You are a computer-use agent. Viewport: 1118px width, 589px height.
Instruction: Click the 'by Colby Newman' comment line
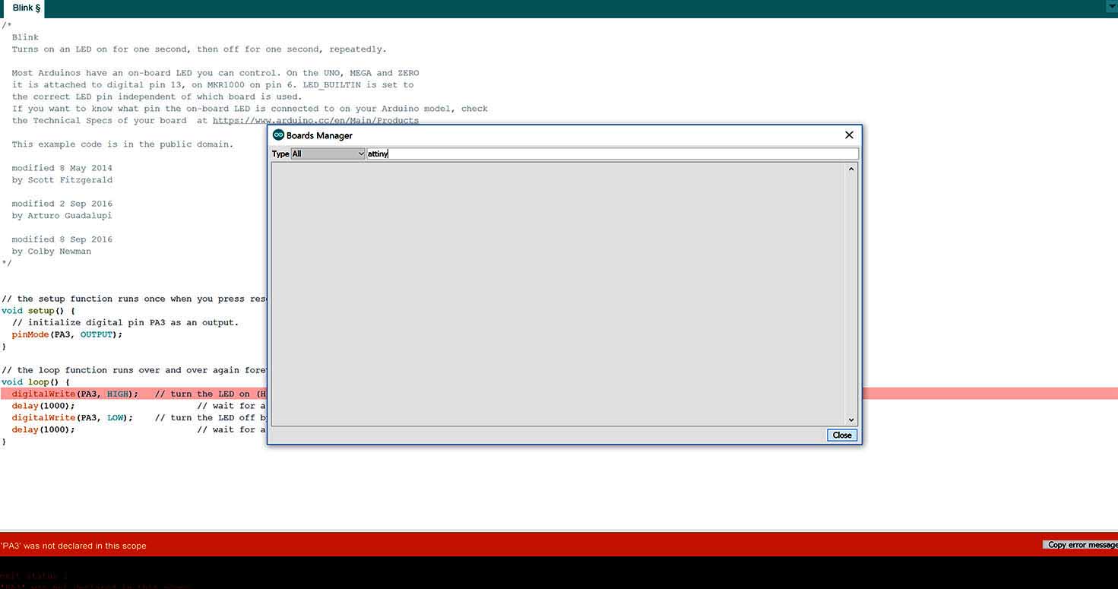point(51,252)
